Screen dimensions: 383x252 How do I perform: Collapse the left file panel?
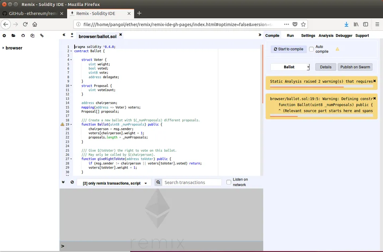64,35
